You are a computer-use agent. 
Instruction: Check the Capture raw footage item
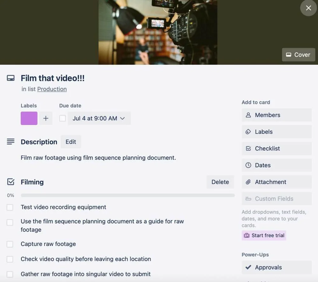(x=10, y=244)
